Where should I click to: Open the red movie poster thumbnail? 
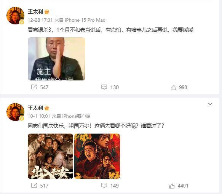coord(97,156)
